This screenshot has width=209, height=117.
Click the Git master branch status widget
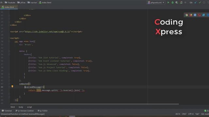(x=205, y=114)
